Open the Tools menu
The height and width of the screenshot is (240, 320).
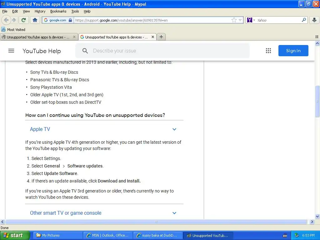(75, 11)
